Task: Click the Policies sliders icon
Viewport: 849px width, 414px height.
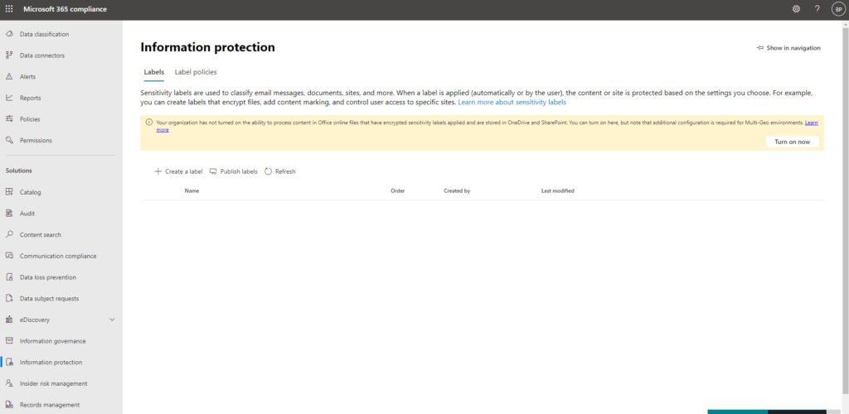Action: coord(8,119)
